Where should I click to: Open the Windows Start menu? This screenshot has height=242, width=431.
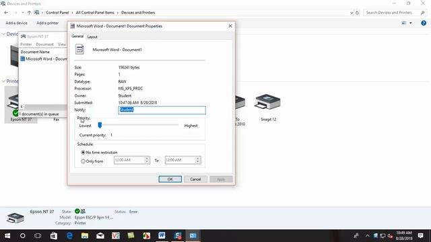pos(7,236)
